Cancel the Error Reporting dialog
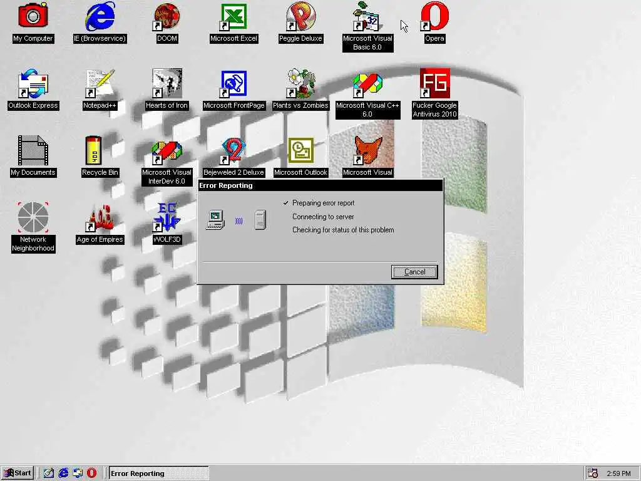 (x=414, y=272)
